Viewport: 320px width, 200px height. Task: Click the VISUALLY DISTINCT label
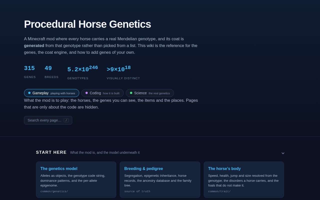[123, 78]
